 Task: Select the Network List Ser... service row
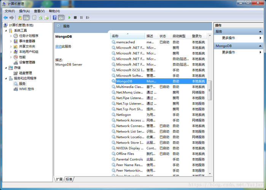coord(159,131)
